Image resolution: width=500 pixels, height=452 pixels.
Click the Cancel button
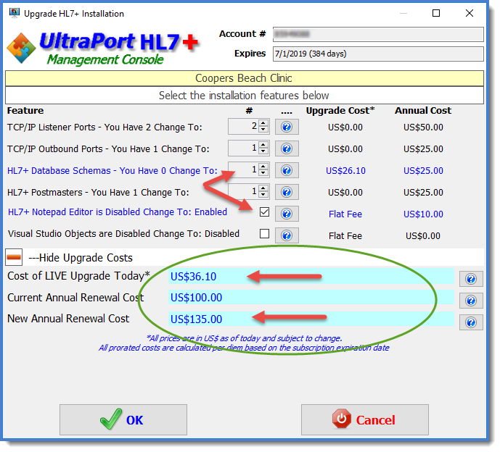coord(365,419)
